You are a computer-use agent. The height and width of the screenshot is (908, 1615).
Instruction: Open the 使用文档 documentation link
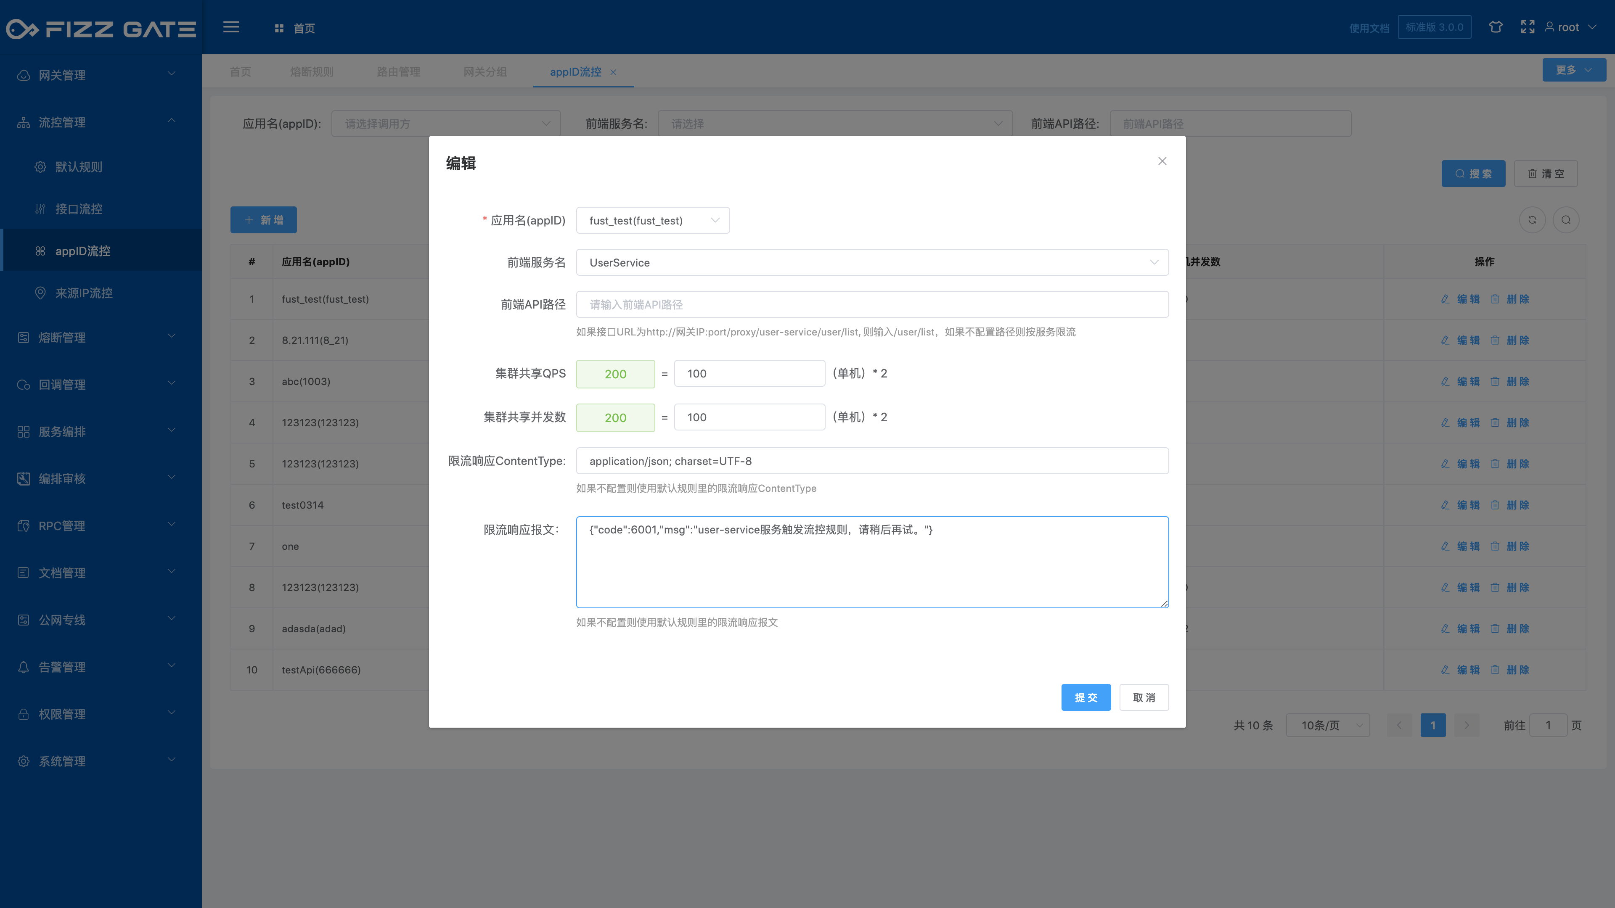click(x=1369, y=28)
